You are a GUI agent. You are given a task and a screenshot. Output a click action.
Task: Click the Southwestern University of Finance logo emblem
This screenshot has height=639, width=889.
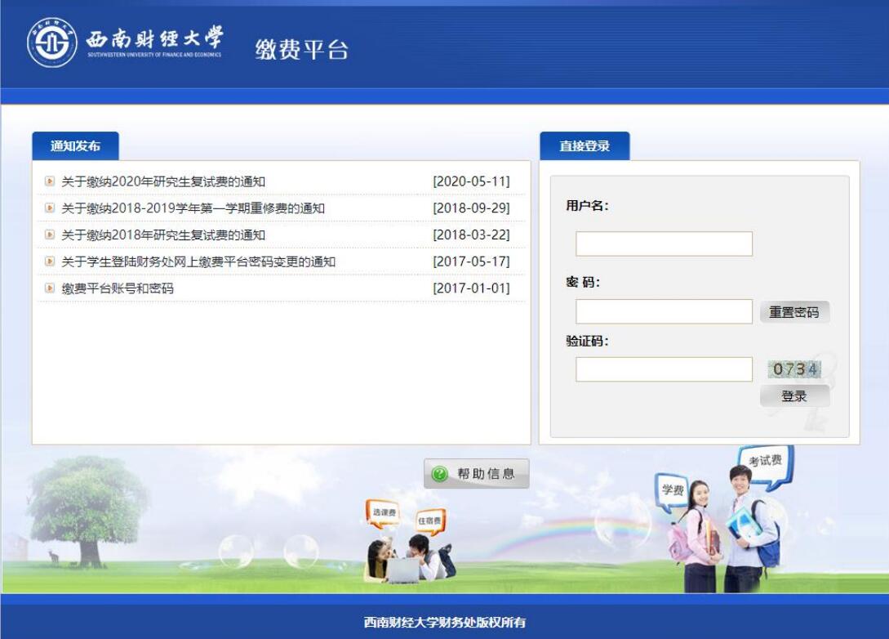point(52,42)
